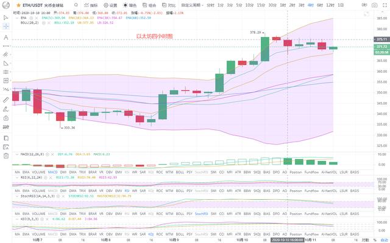Collapse the EMA legend arrow
The image size is (390, 243).
click(16, 18)
